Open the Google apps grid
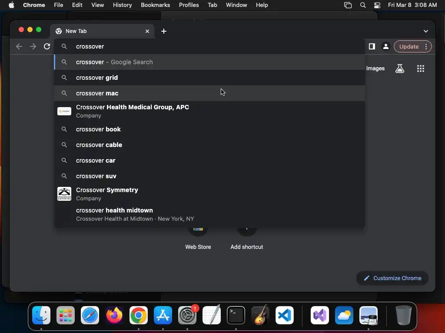Screen dimensions: 445x333 420,68
